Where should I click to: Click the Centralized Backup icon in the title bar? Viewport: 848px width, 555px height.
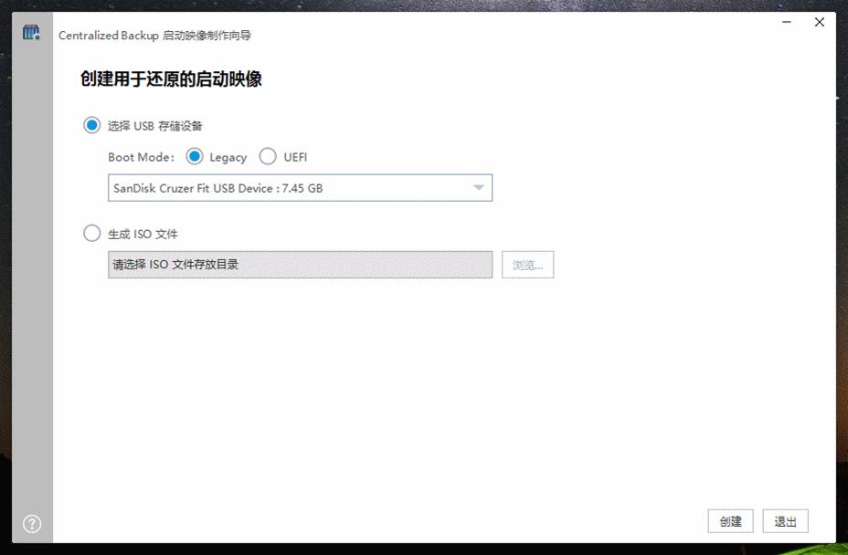[30, 35]
